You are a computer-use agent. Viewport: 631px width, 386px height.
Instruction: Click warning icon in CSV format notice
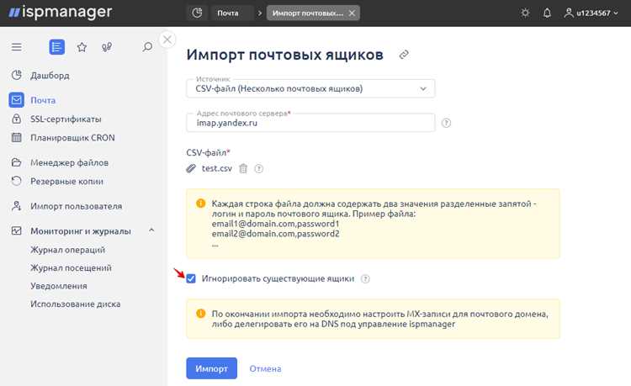click(200, 204)
